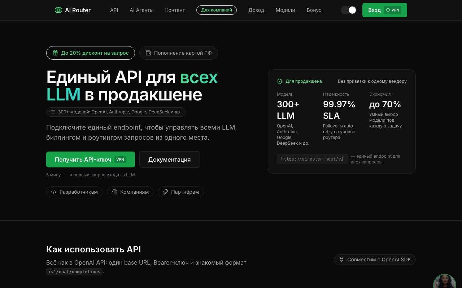Click the AI Router chip logo icon
This screenshot has height=288, width=462.
click(x=58, y=10)
